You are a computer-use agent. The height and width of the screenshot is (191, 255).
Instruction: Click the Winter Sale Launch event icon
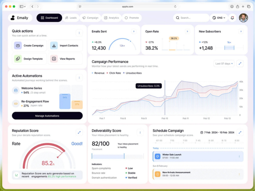(157, 156)
